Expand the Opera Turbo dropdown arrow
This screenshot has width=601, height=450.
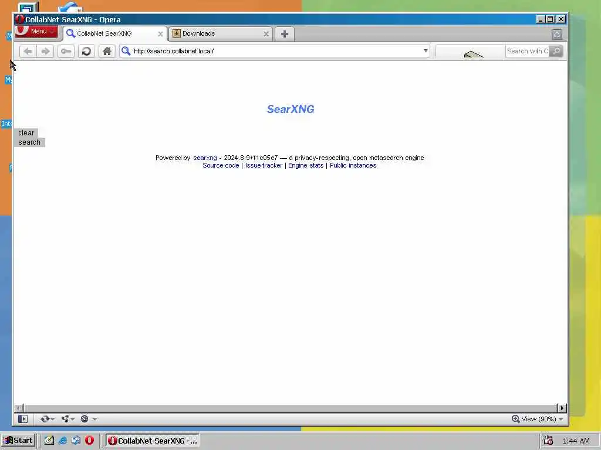pos(94,420)
